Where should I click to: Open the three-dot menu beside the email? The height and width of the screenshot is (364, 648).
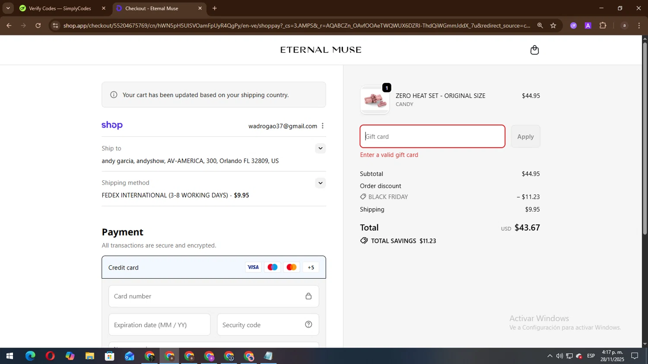pyautogui.click(x=323, y=126)
